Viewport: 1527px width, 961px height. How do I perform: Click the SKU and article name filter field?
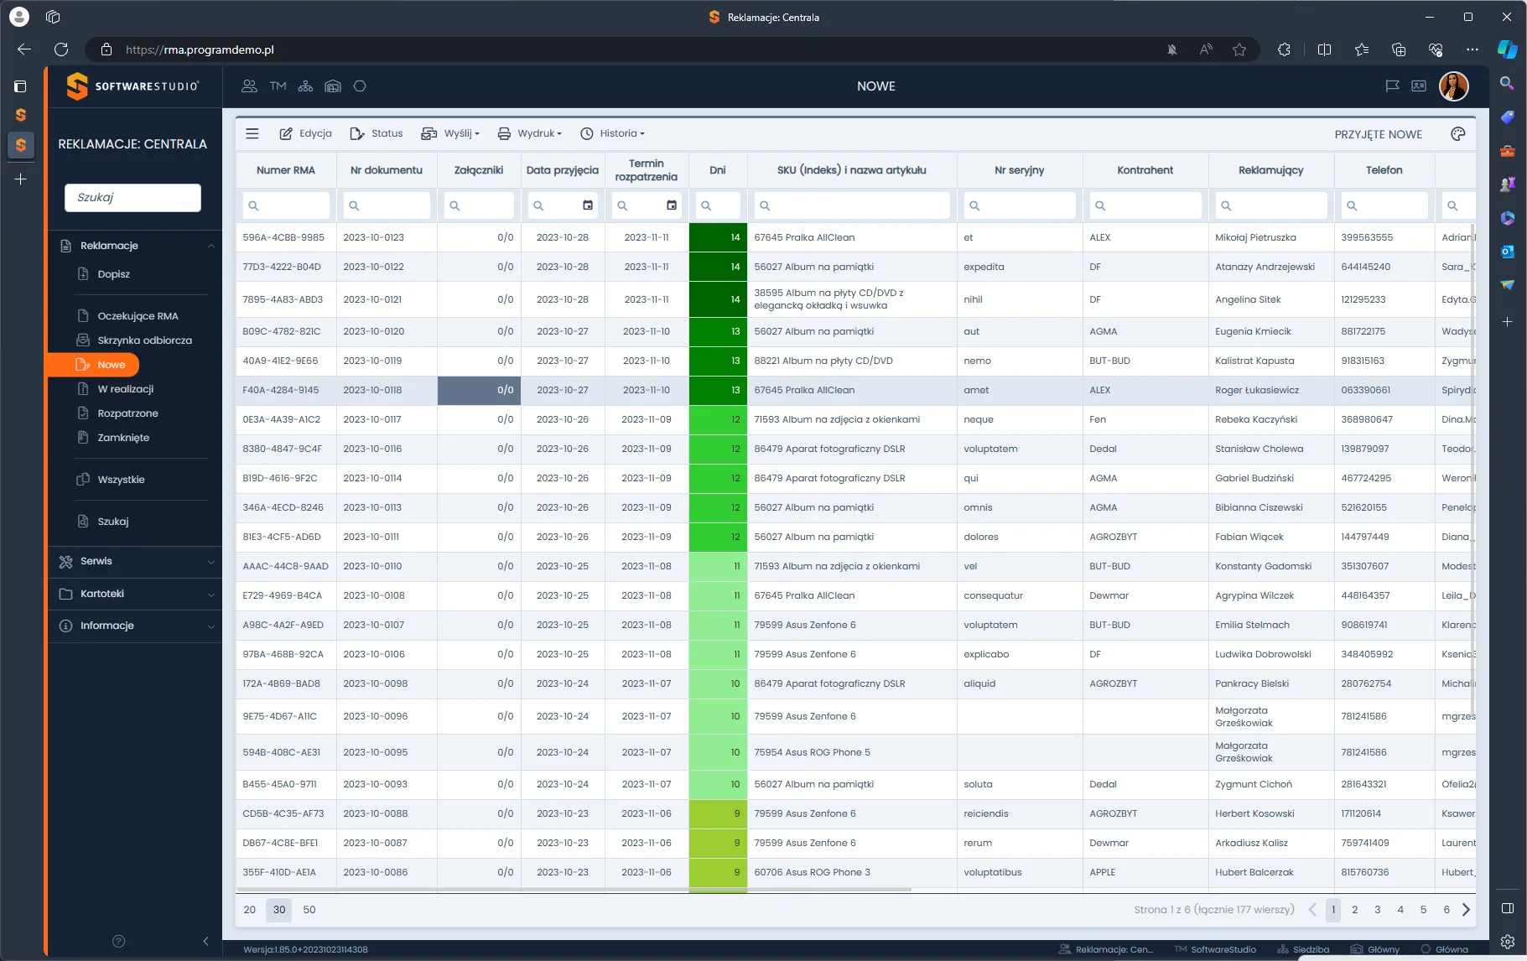[852, 205]
